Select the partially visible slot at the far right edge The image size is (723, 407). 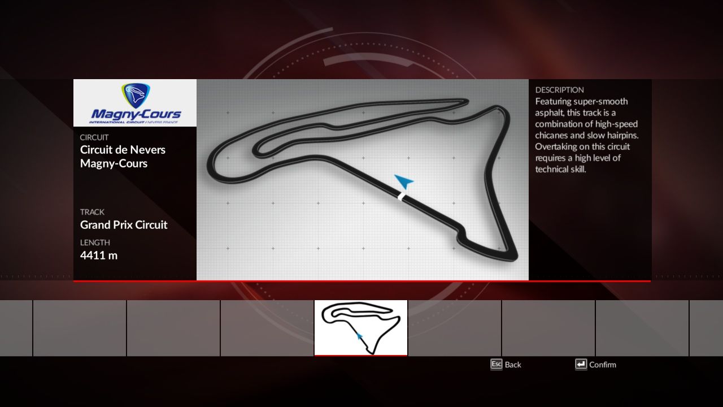pyautogui.click(x=707, y=328)
